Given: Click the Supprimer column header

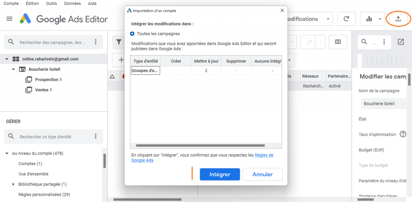Looking at the screenshot, I should [x=236, y=61].
